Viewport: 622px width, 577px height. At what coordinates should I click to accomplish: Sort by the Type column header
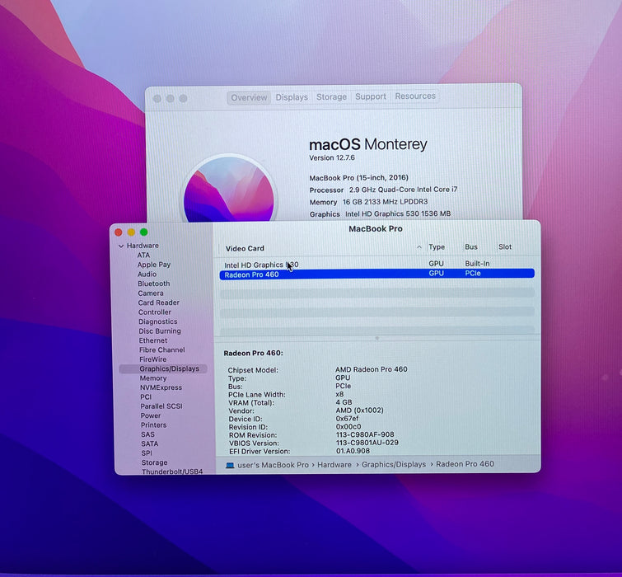(x=437, y=246)
